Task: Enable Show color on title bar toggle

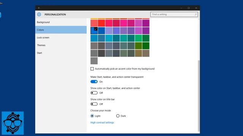Action: [x=94, y=104]
